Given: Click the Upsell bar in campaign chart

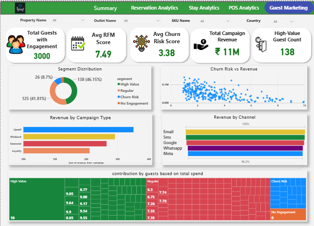Looking at the screenshot, I should [x=78, y=130].
